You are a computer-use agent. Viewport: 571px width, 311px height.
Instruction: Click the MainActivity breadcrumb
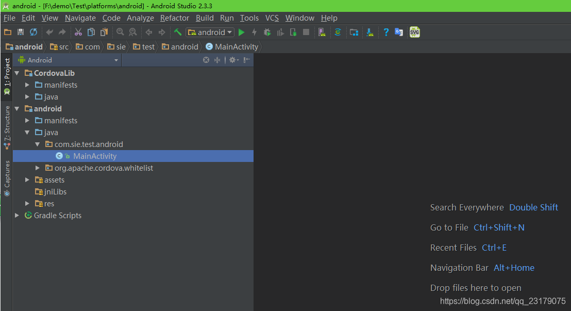pyautogui.click(x=232, y=47)
